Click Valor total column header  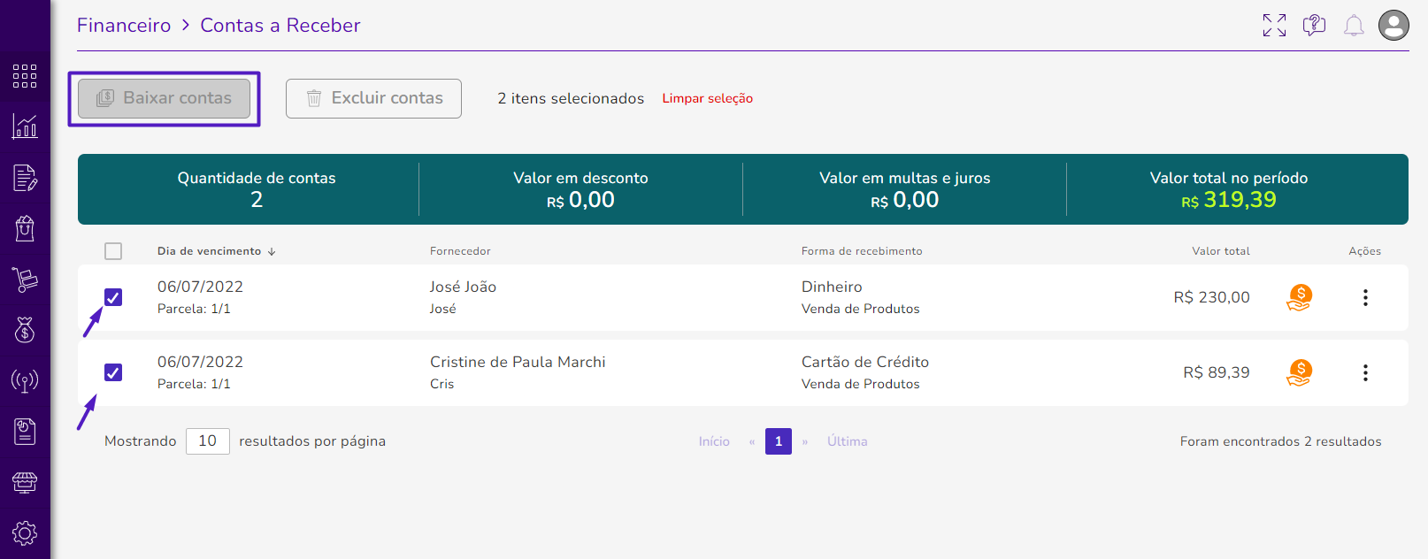pyautogui.click(x=1221, y=251)
